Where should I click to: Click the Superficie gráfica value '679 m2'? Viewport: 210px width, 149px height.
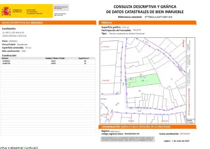(x=125, y=27)
